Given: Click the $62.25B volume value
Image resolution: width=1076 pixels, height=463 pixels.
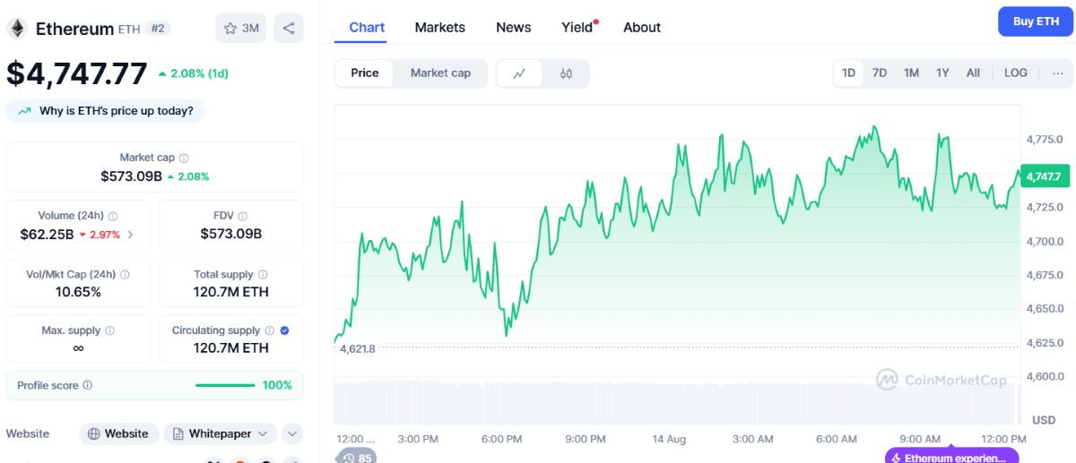Looking at the screenshot, I should [x=47, y=235].
